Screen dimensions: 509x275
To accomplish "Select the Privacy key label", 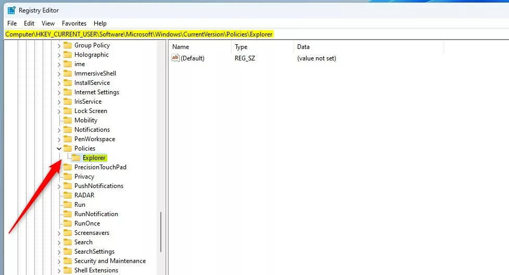I will (84, 177).
